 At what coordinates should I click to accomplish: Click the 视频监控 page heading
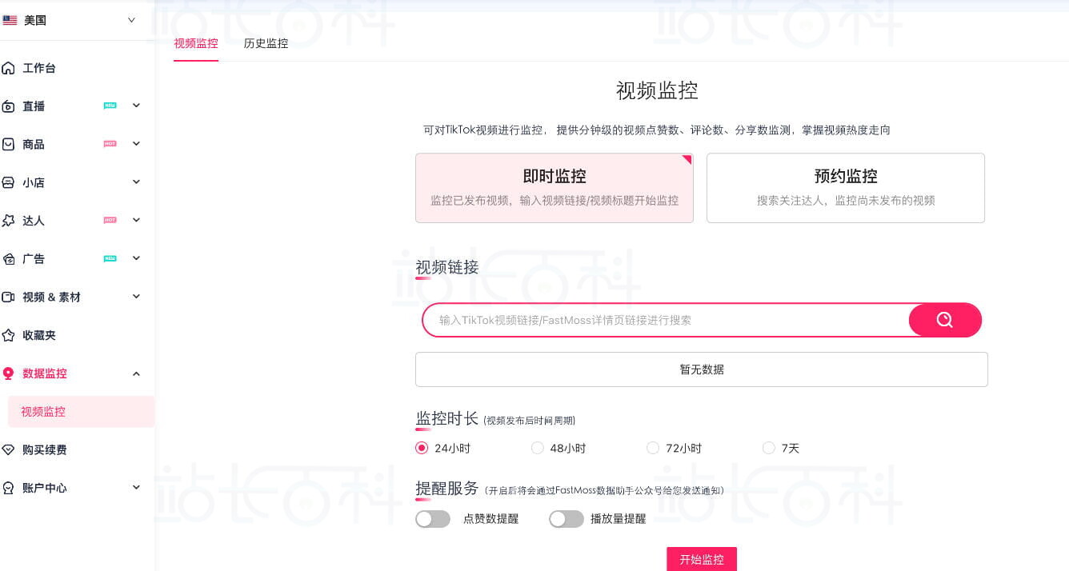(657, 90)
